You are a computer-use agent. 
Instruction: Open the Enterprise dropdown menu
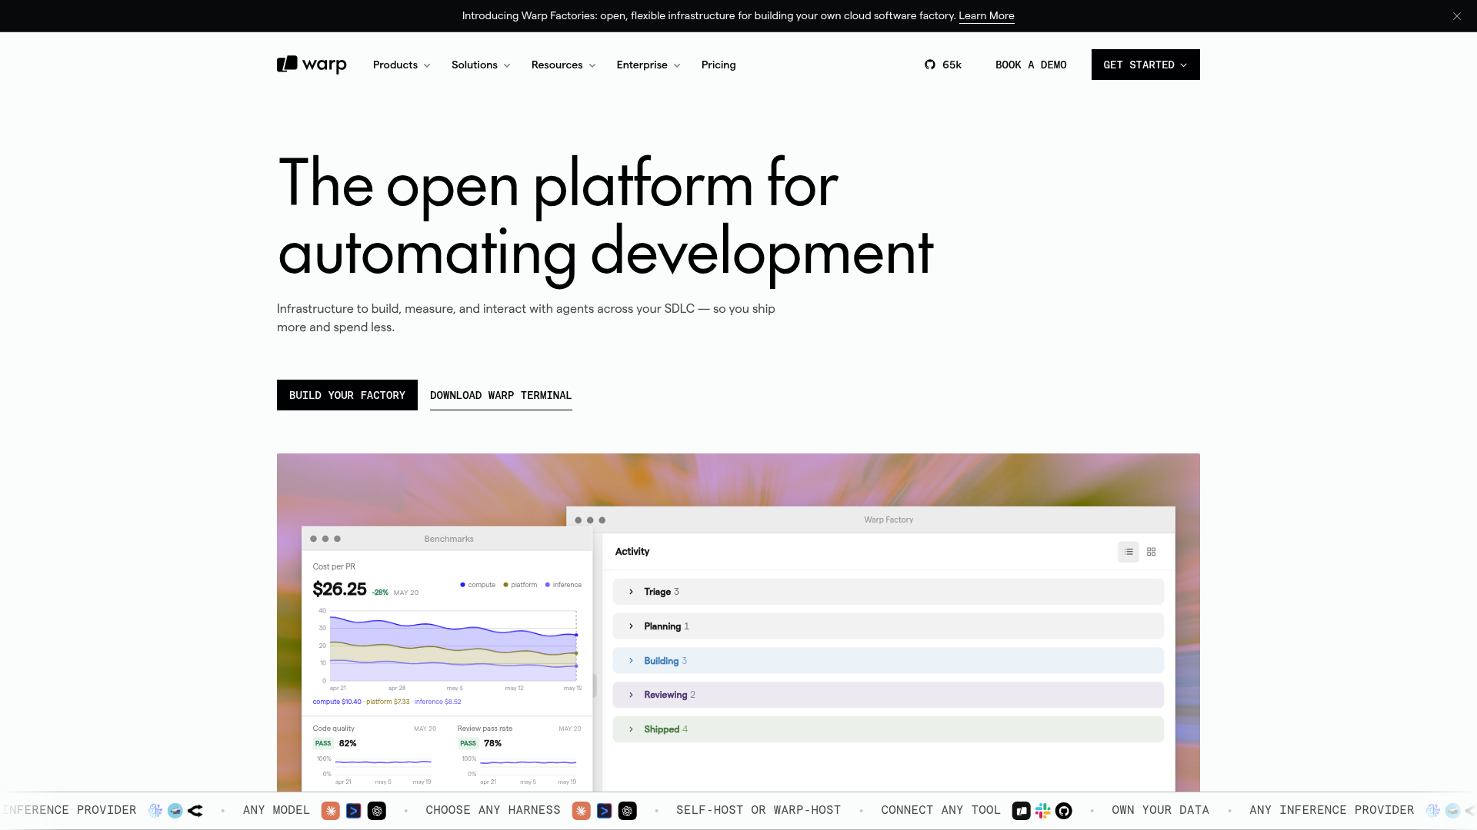click(x=648, y=65)
